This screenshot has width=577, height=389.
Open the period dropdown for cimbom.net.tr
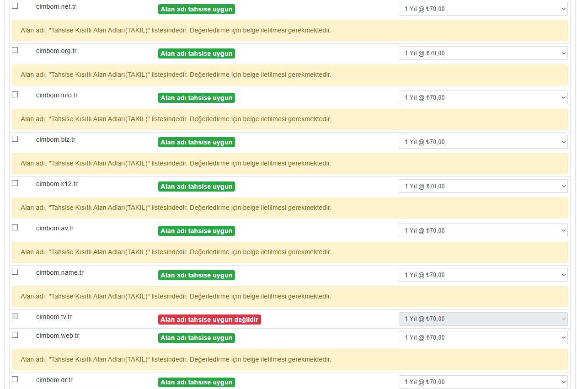tap(483, 9)
